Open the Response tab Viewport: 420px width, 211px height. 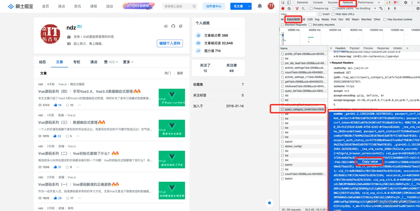(383, 48)
